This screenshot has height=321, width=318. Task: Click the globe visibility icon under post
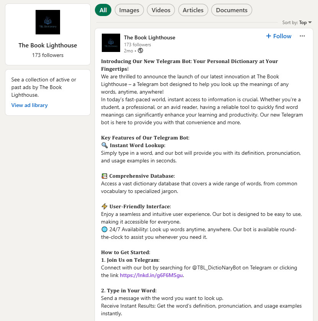[x=140, y=50]
